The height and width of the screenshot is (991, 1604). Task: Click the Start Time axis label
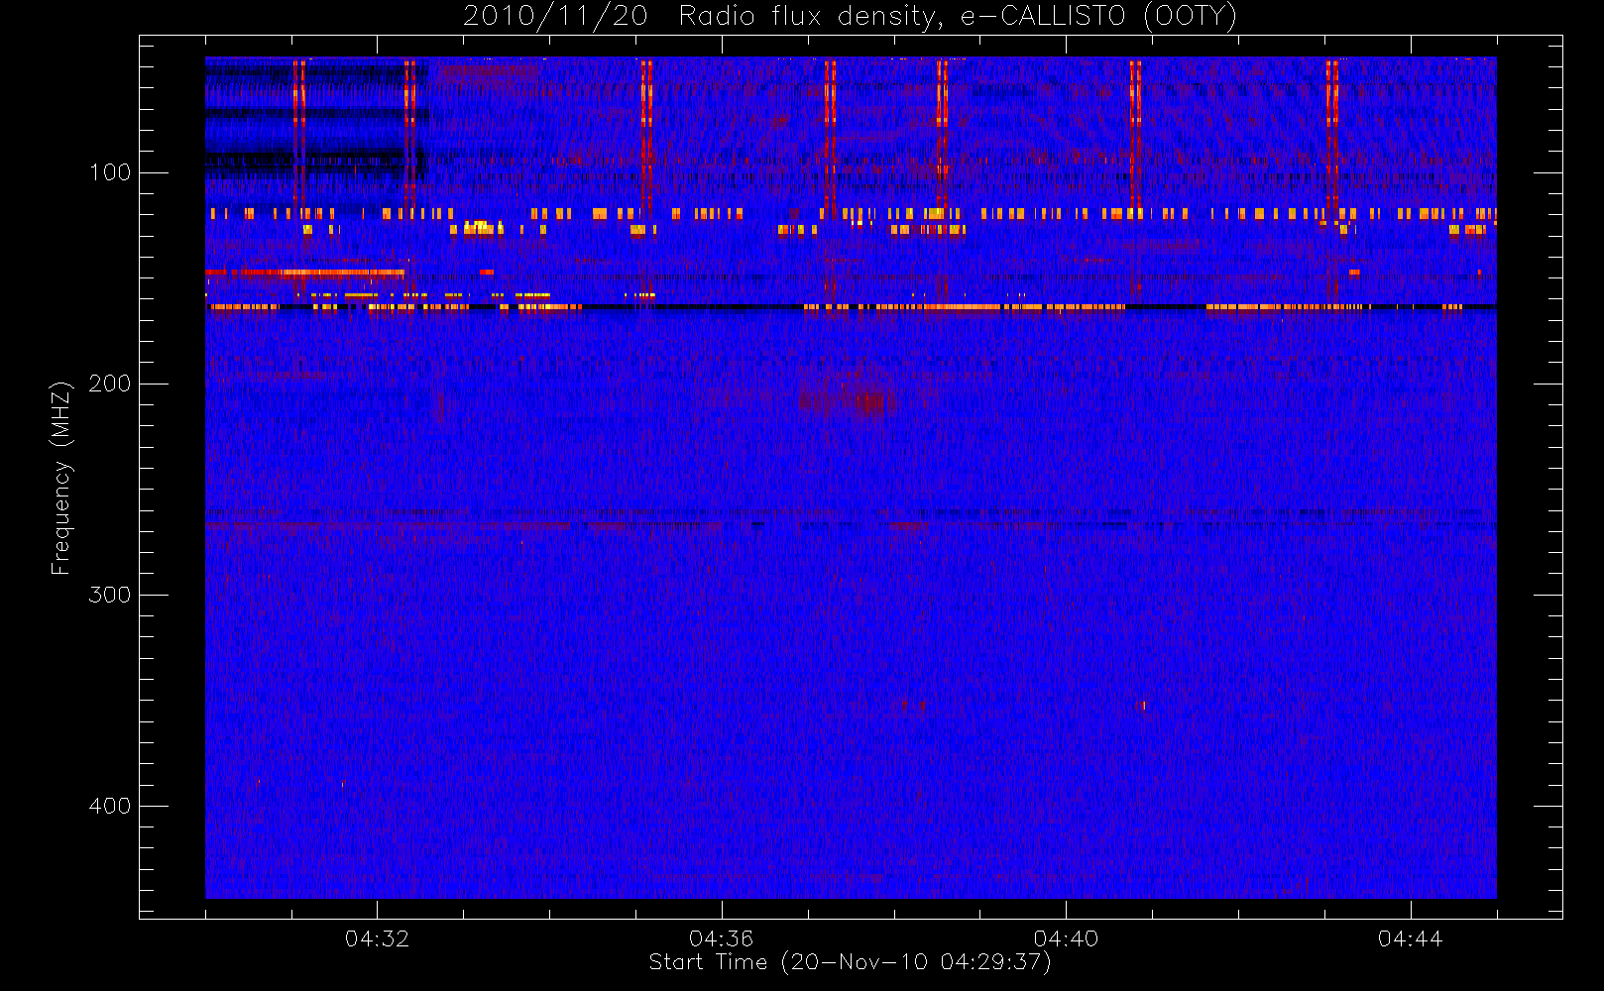[851, 962]
